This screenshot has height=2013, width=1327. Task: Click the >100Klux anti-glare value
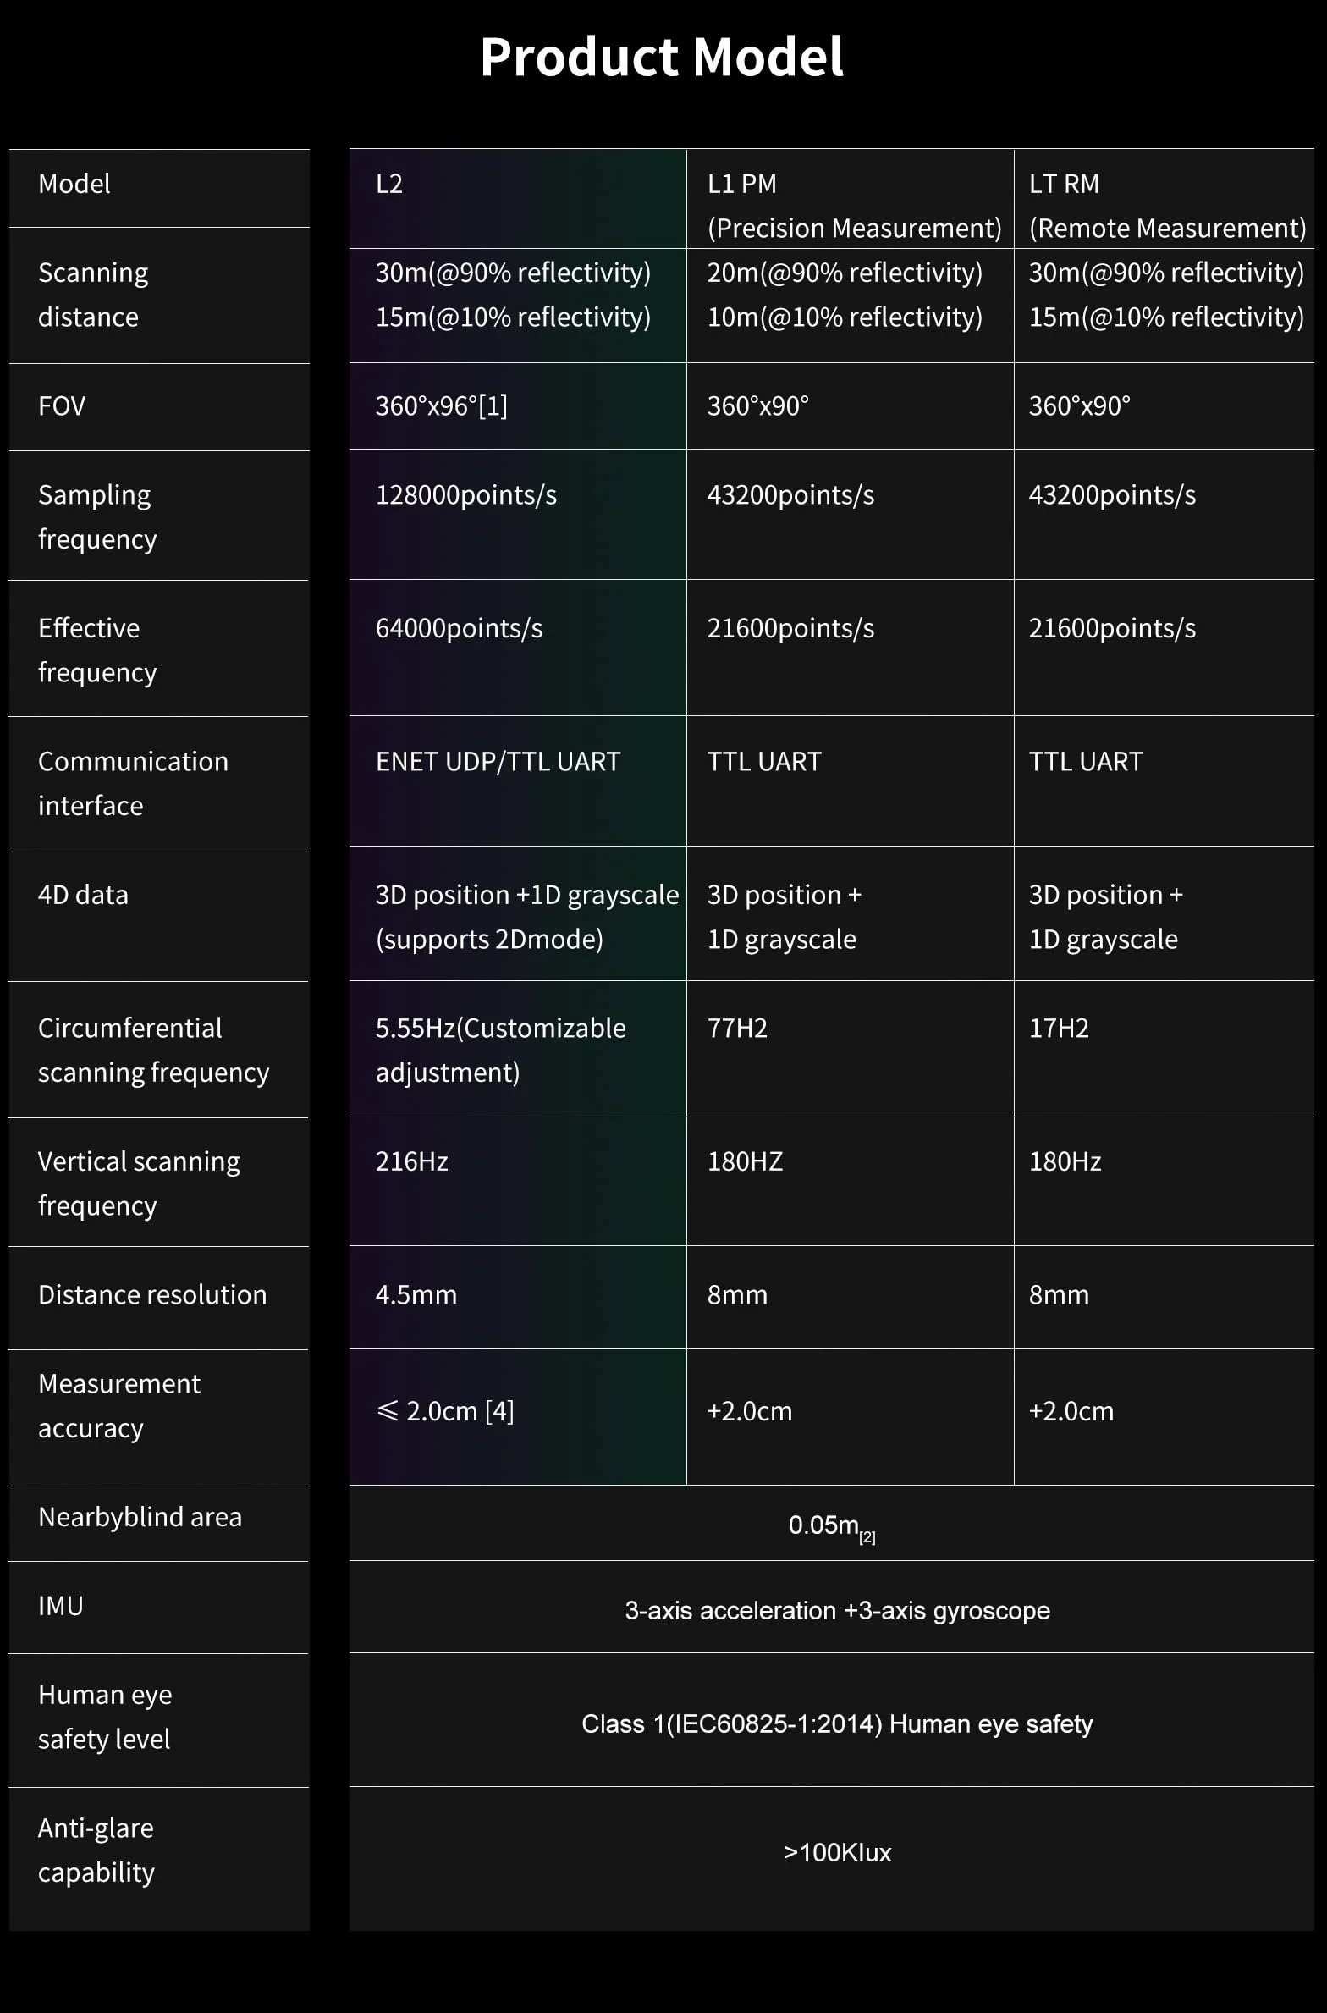tap(837, 1853)
